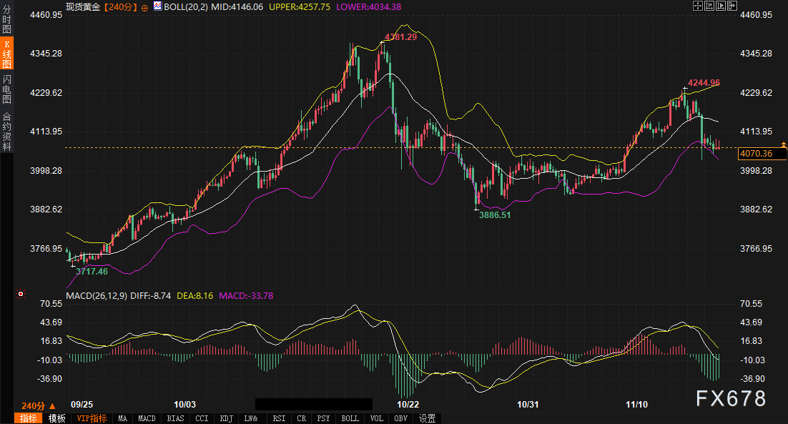This screenshot has width=788, height=424.
Task: Open indicator 设置 settings
Action: (x=428, y=418)
